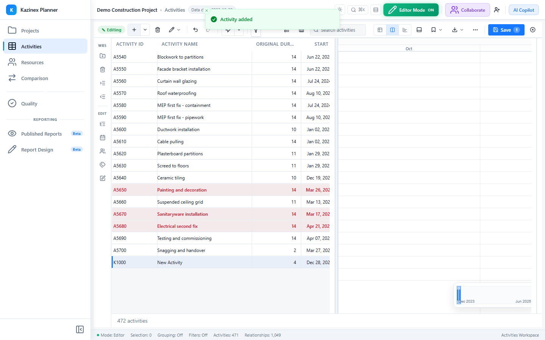The image size is (545, 340).
Task: Click the bottom panel layout icon
Action: coord(419,30)
